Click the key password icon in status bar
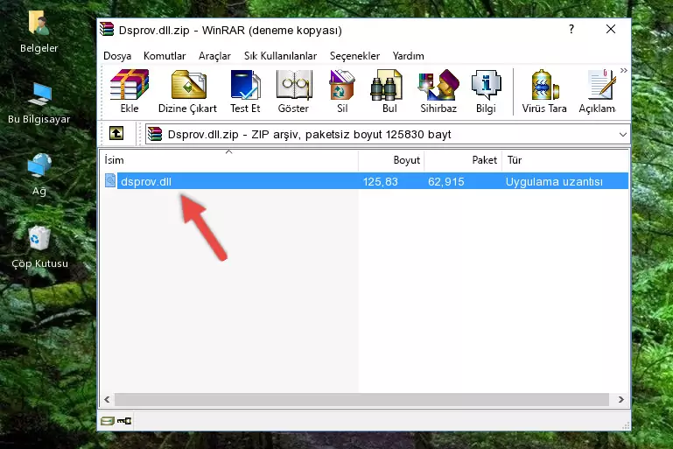The height and width of the screenshot is (449, 673). coord(124,421)
